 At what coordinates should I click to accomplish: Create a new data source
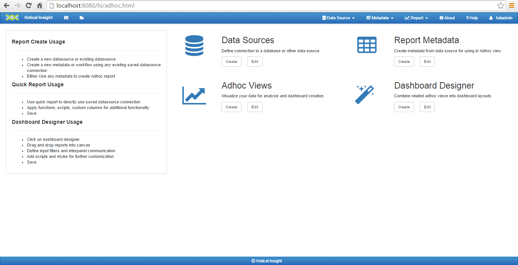pyautogui.click(x=231, y=61)
